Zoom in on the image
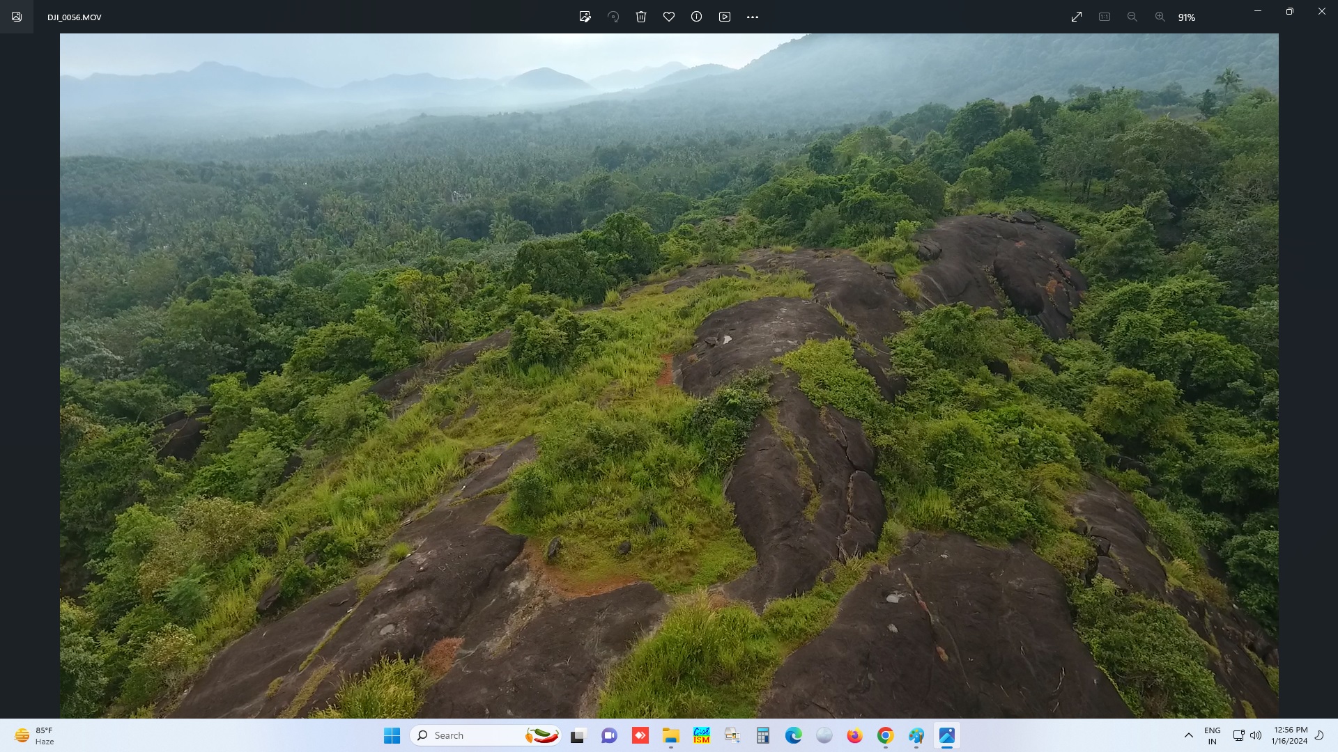 (x=1160, y=17)
